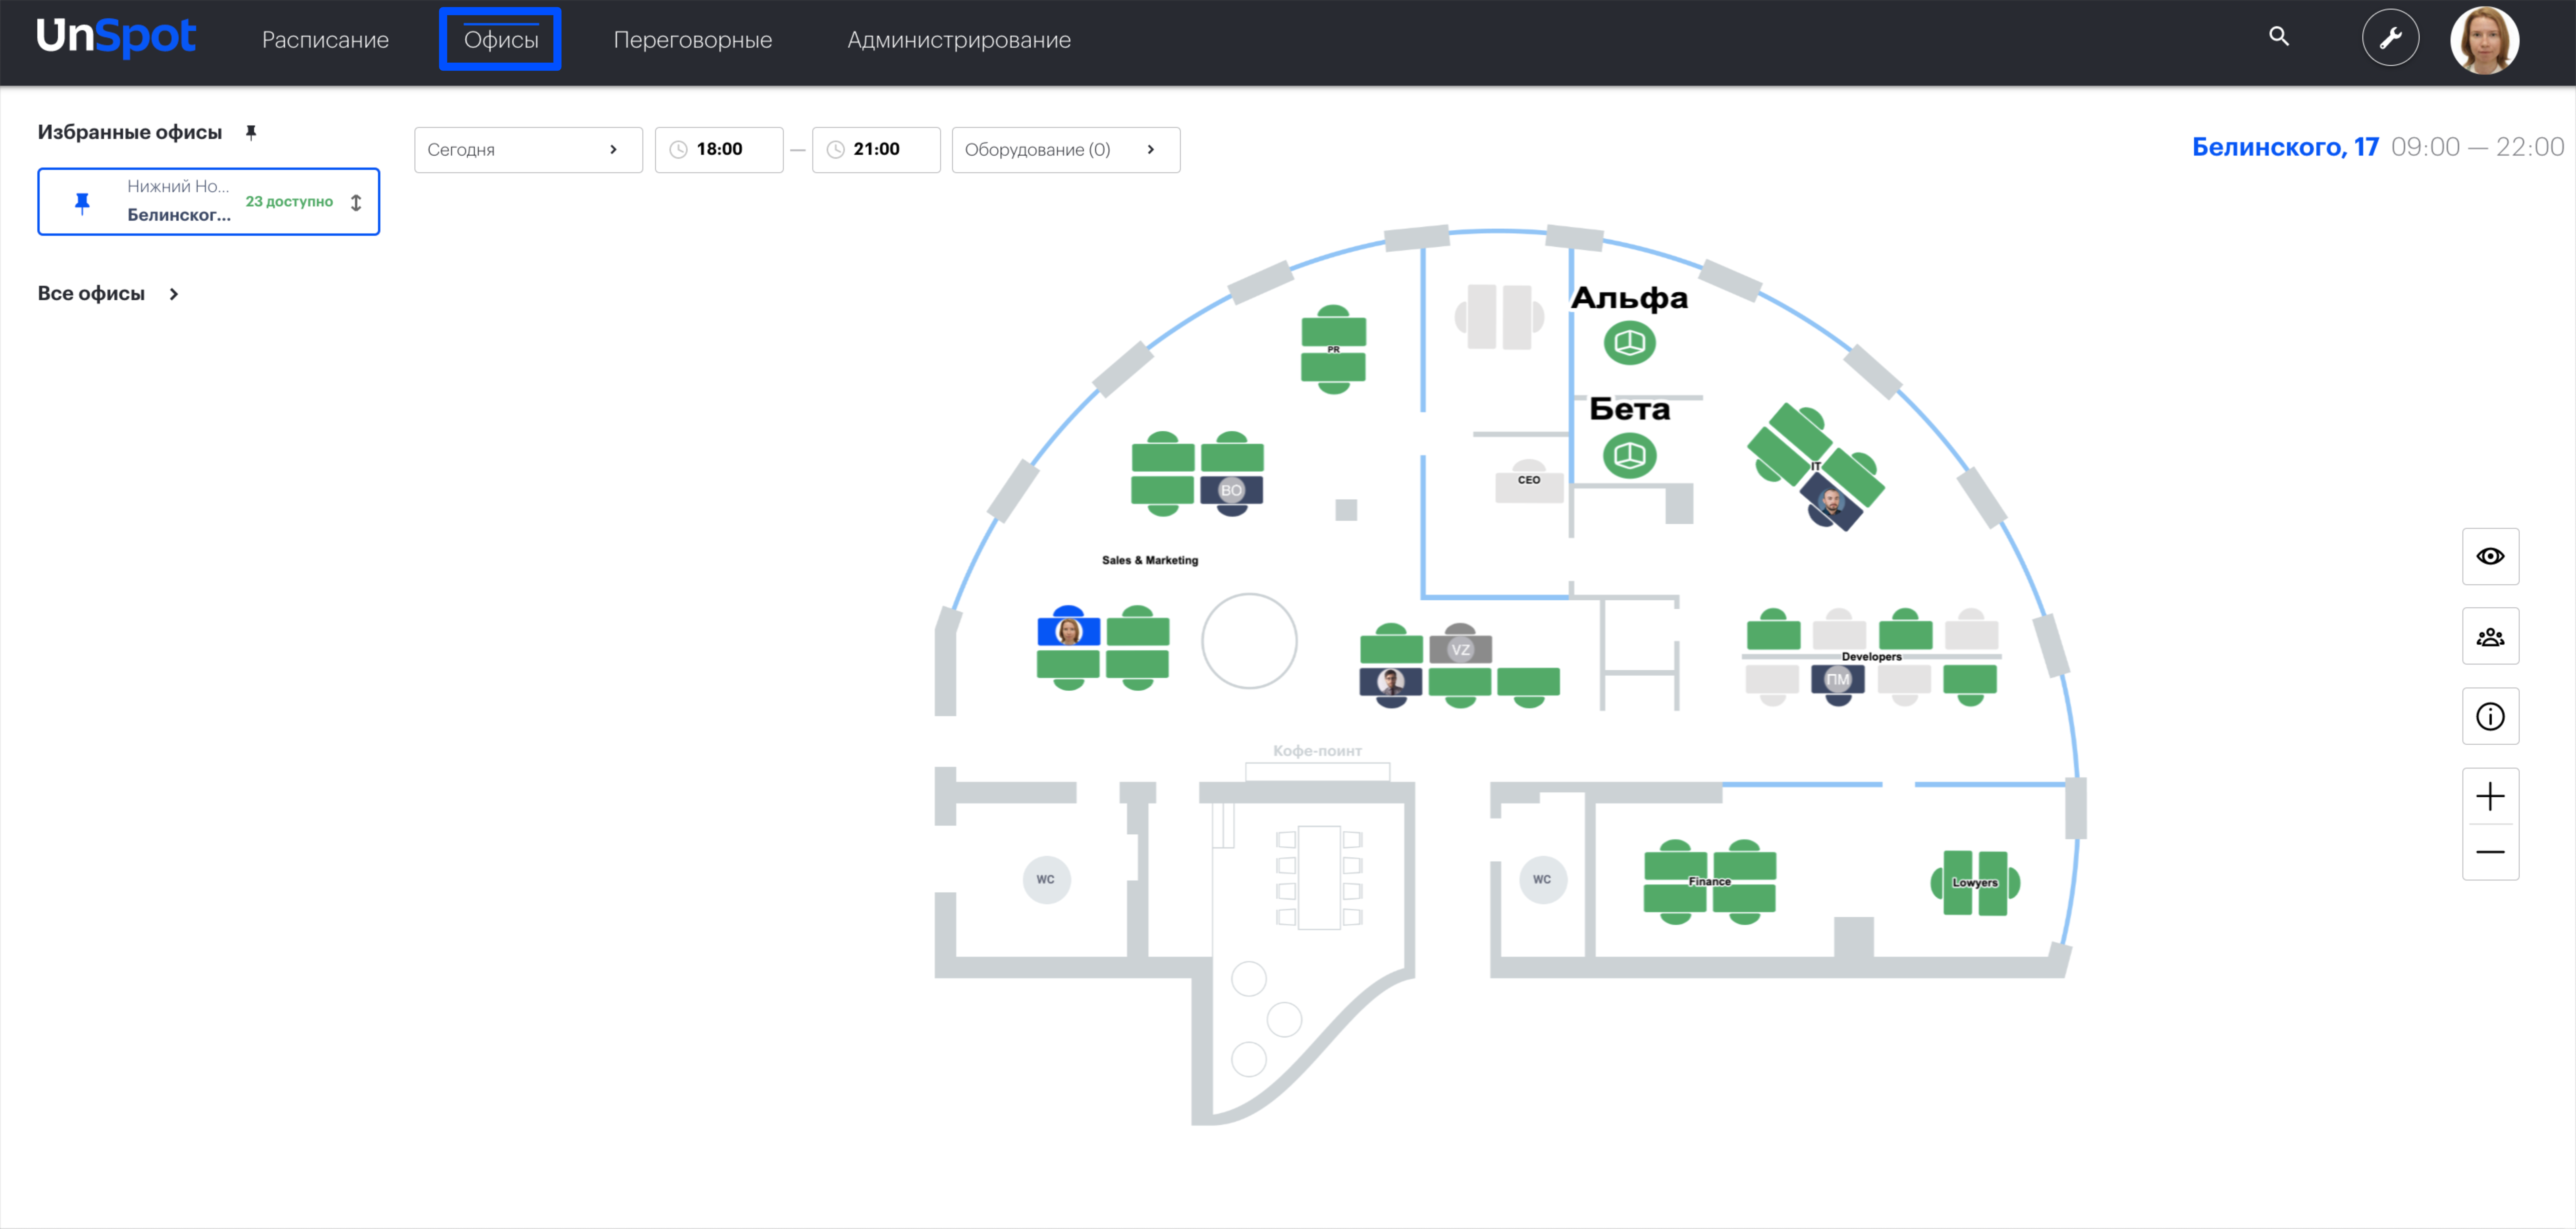Switch to the Офисы tab
The image size is (2576, 1229).
[x=501, y=40]
